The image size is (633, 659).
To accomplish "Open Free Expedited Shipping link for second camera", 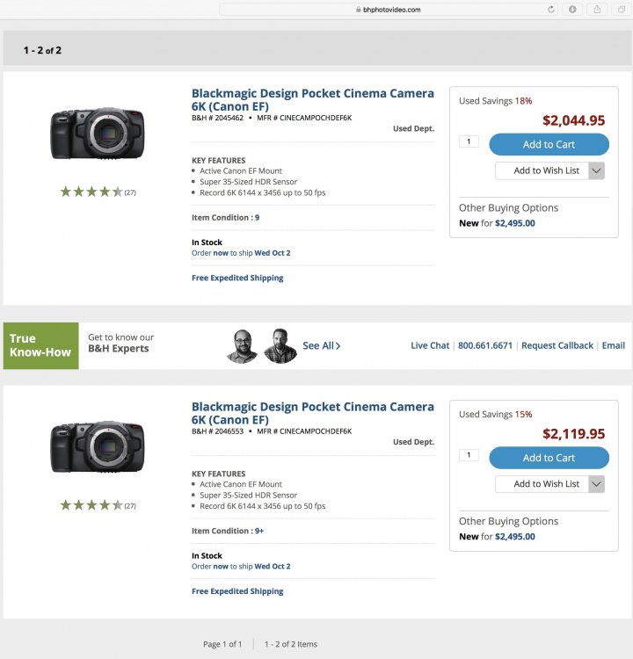I will 237,591.
